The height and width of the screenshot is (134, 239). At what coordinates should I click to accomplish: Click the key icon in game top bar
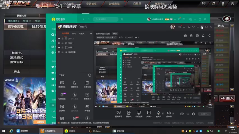coord(223,4)
